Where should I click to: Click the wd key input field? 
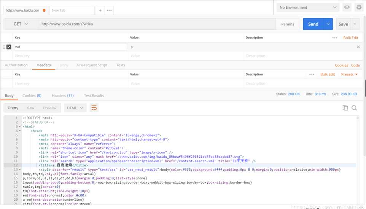click(70, 47)
